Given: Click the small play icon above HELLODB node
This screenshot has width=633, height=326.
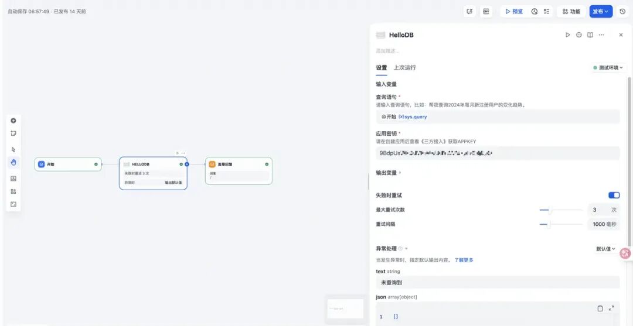Looking at the screenshot, I should pyautogui.click(x=177, y=153).
